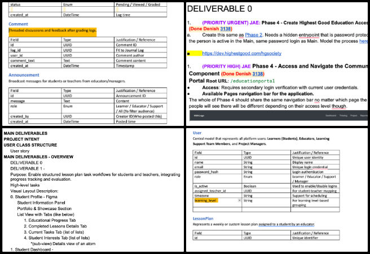Click the HGN Logo in the dark navbar

(199, 116)
